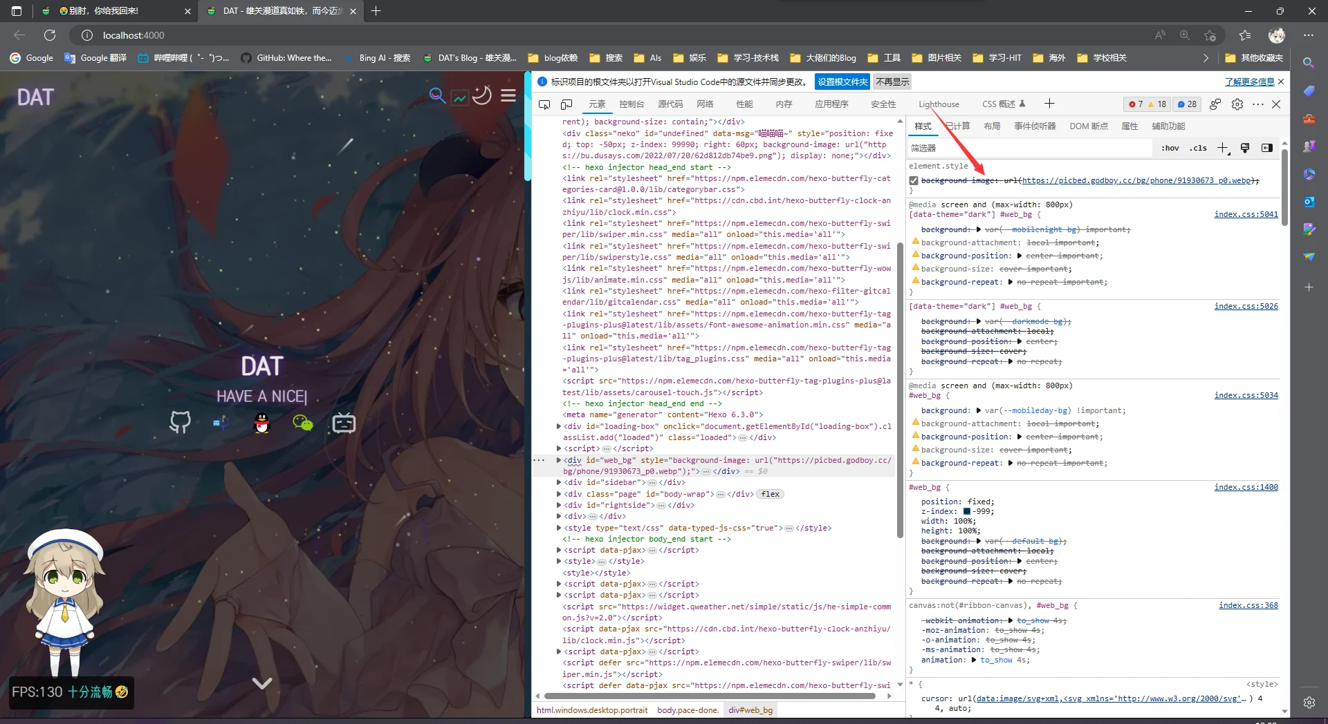Expand the div#rightside node
Screen dimensions: 1328x724
[559, 505]
